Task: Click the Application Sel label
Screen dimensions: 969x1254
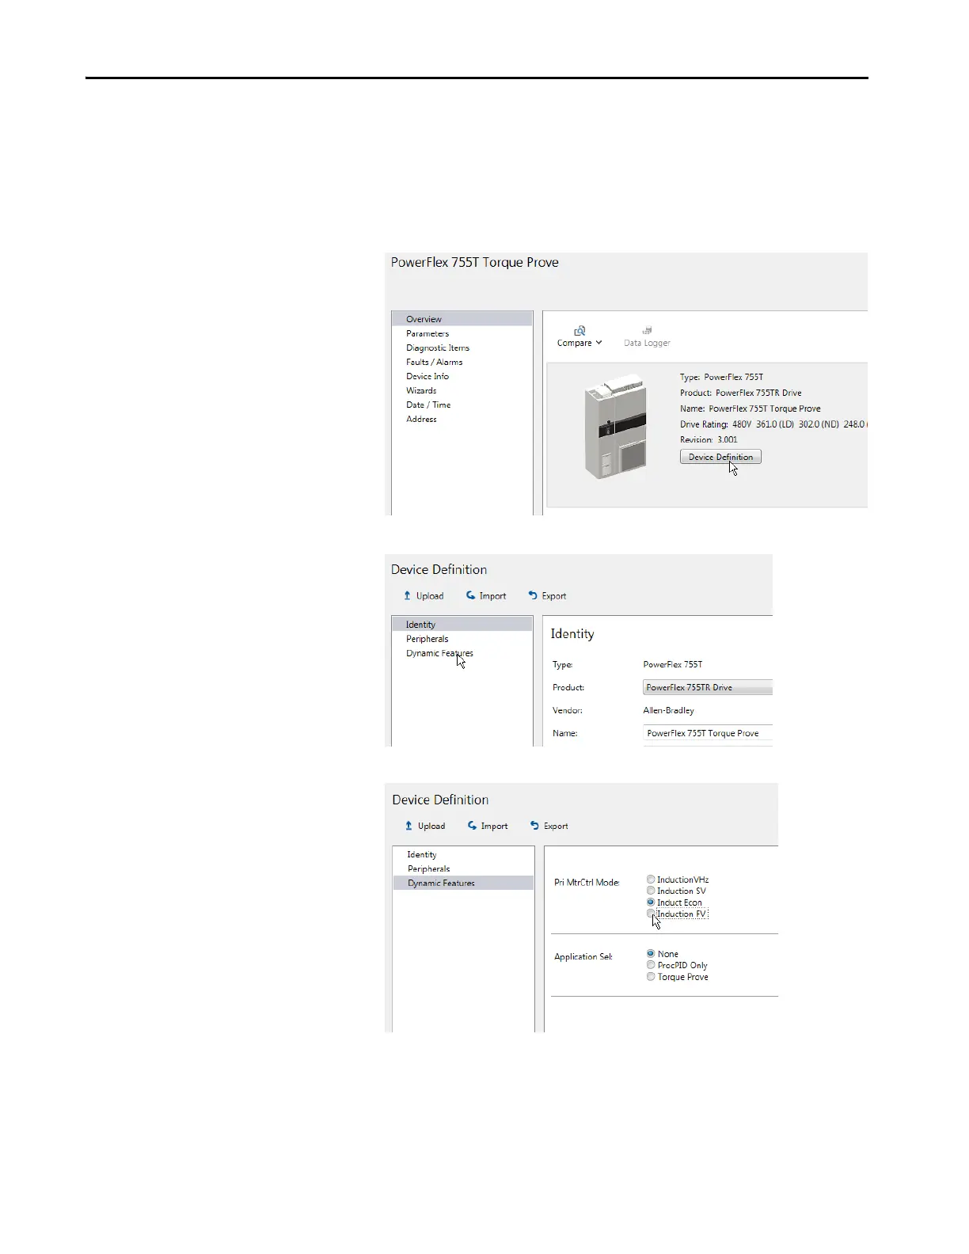Action: pyautogui.click(x=583, y=956)
